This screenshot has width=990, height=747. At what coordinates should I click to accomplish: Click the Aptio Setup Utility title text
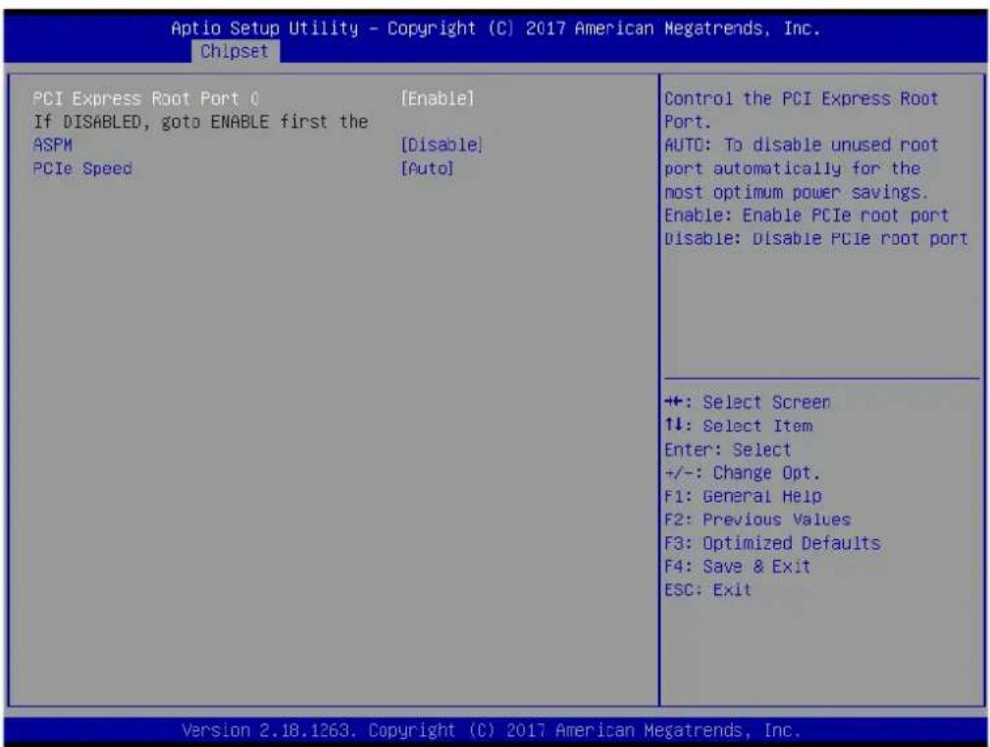tap(495, 28)
